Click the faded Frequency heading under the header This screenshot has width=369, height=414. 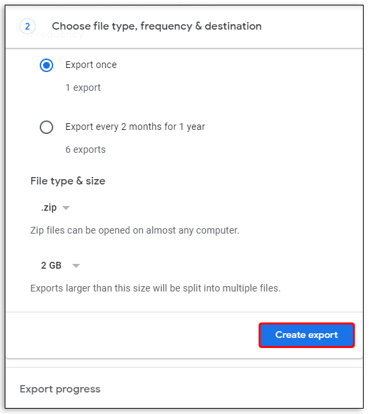(x=57, y=35)
